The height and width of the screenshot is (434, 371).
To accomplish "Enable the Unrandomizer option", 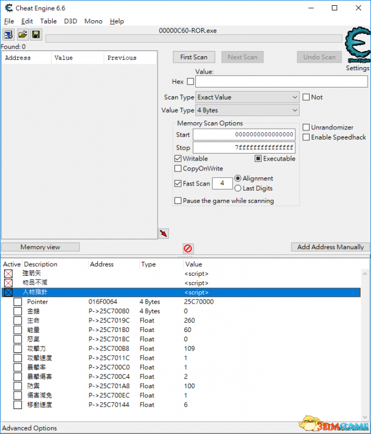I will tap(306, 127).
